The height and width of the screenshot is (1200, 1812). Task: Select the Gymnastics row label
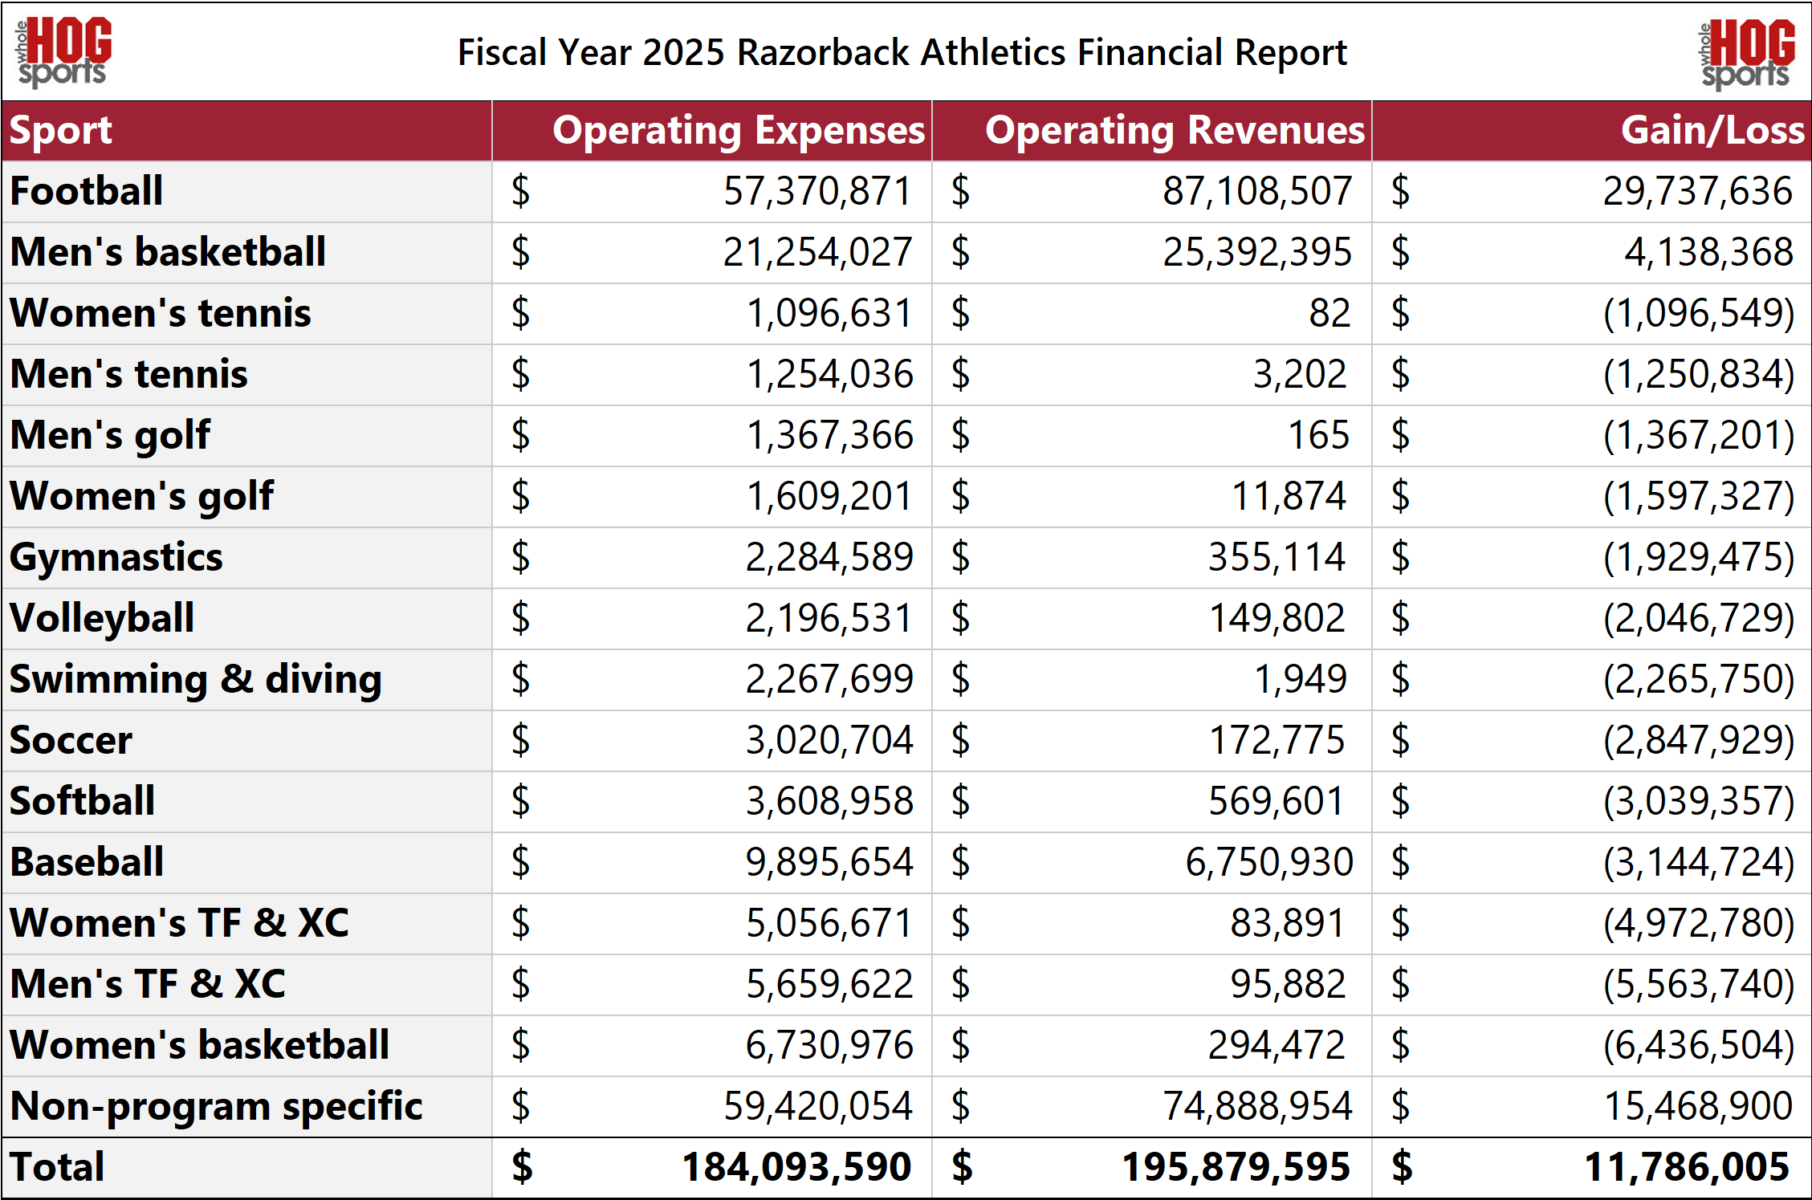click(x=116, y=558)
